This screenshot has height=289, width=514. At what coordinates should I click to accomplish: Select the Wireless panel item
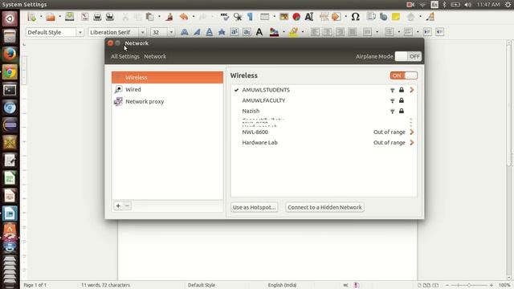click(167, 77)
